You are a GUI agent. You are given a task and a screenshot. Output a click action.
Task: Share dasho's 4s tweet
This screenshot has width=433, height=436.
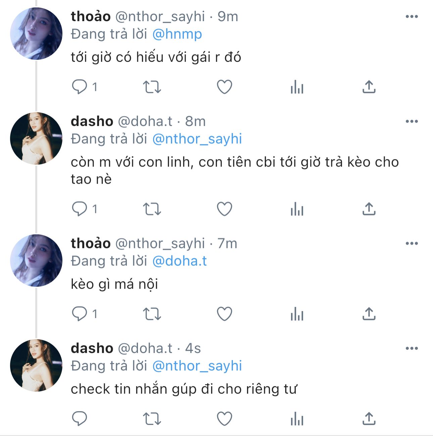click(369, 419)
